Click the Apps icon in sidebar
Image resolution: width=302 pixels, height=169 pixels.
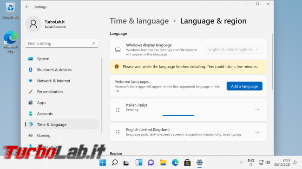30,102
